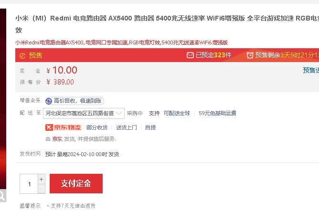Click the 支付定金 pay deposit button

(x=76, y=183)
